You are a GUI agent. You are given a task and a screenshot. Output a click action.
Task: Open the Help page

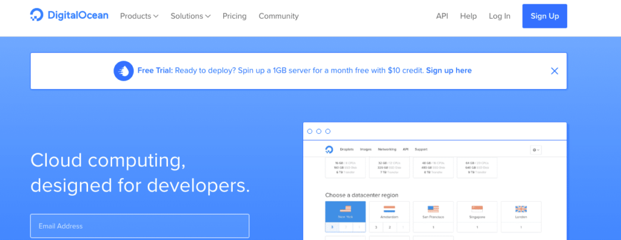[469, 16]
